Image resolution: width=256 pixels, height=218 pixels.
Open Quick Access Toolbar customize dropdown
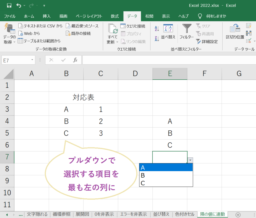click(x=44, y=5)
